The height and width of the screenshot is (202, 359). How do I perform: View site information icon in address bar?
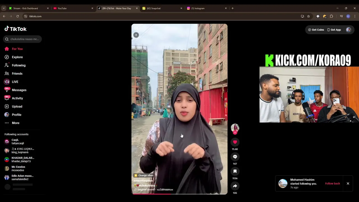coord(26,16)
